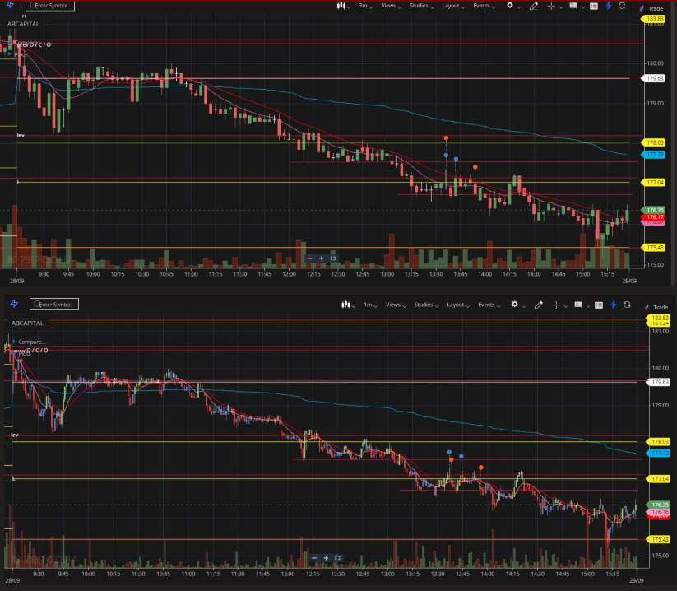This screenshot has width=677, height=591.
Task: Open Events menu in bottom chart
Action: [x=489, y=305]
